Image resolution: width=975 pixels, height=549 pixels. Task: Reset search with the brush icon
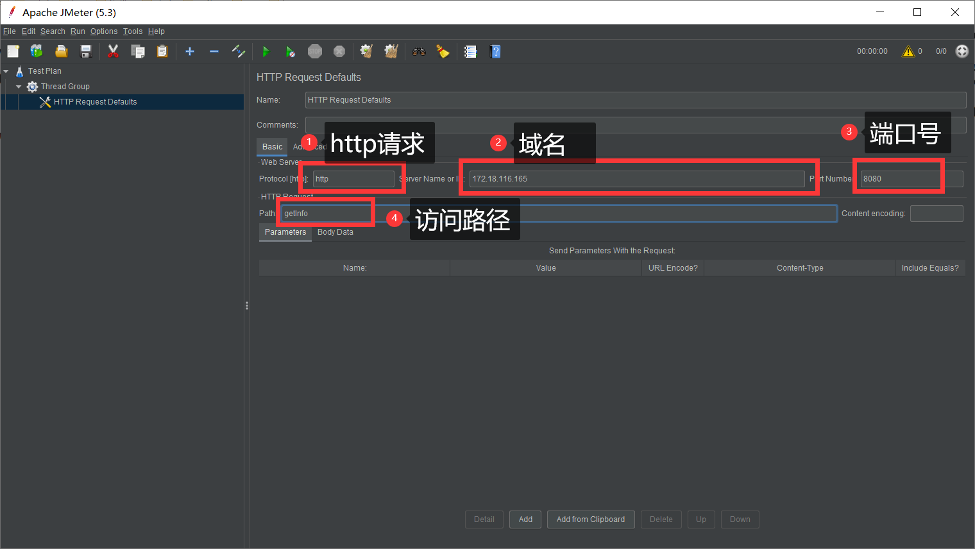pos(443,51)
